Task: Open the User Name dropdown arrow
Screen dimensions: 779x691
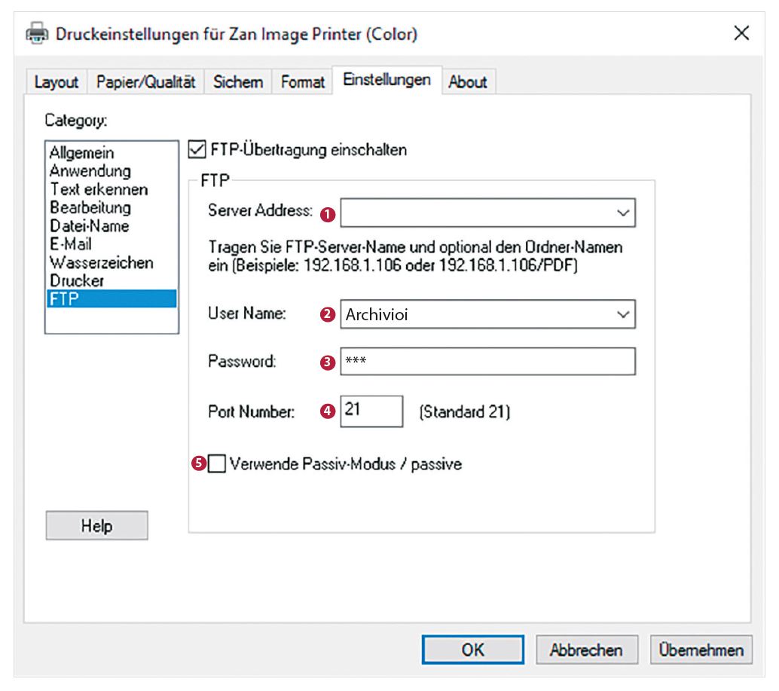Action: pos(623,315)
